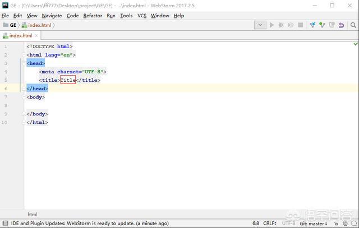Click the Title text in the code
This screenshot has height=228, width=359.
tap(67, 80)
